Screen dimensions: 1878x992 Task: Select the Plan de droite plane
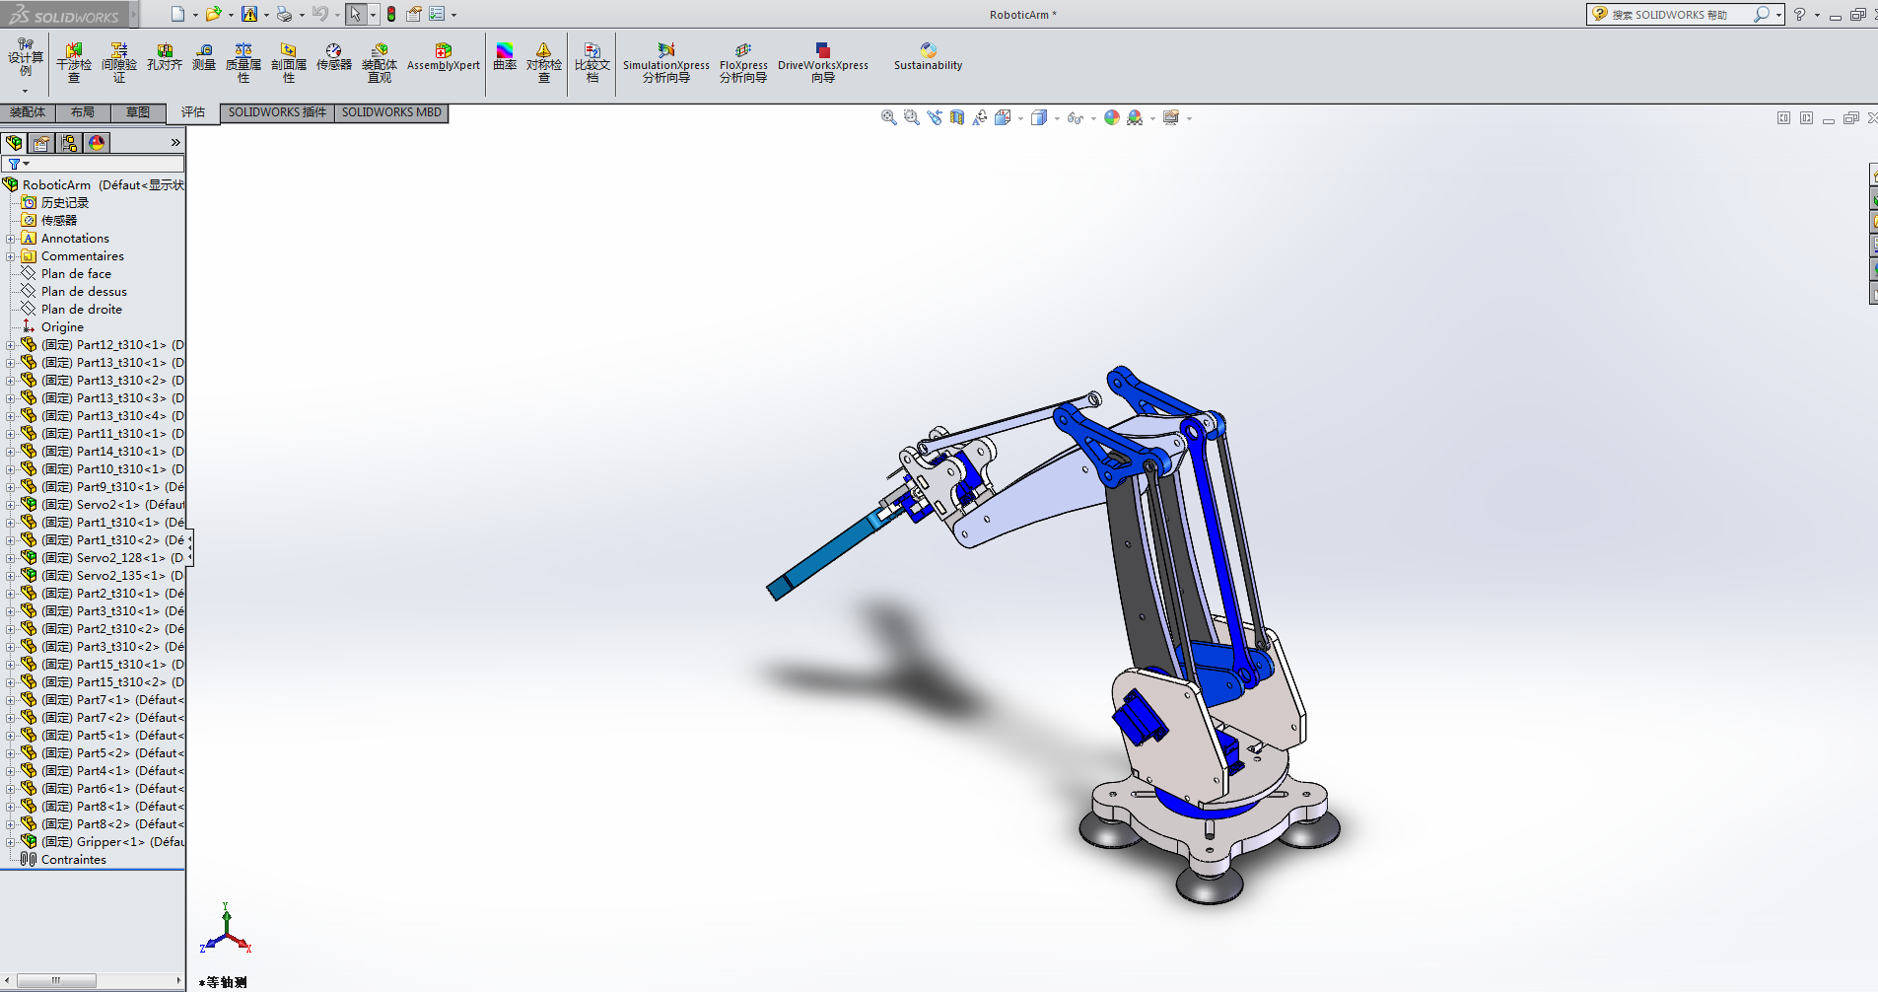pos(82,310)
